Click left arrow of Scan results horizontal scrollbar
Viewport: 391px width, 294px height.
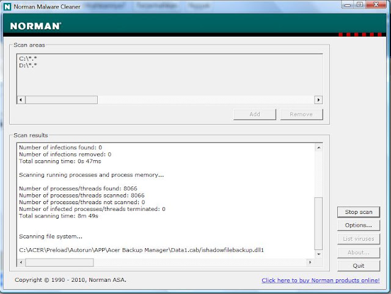coord(21,262)
